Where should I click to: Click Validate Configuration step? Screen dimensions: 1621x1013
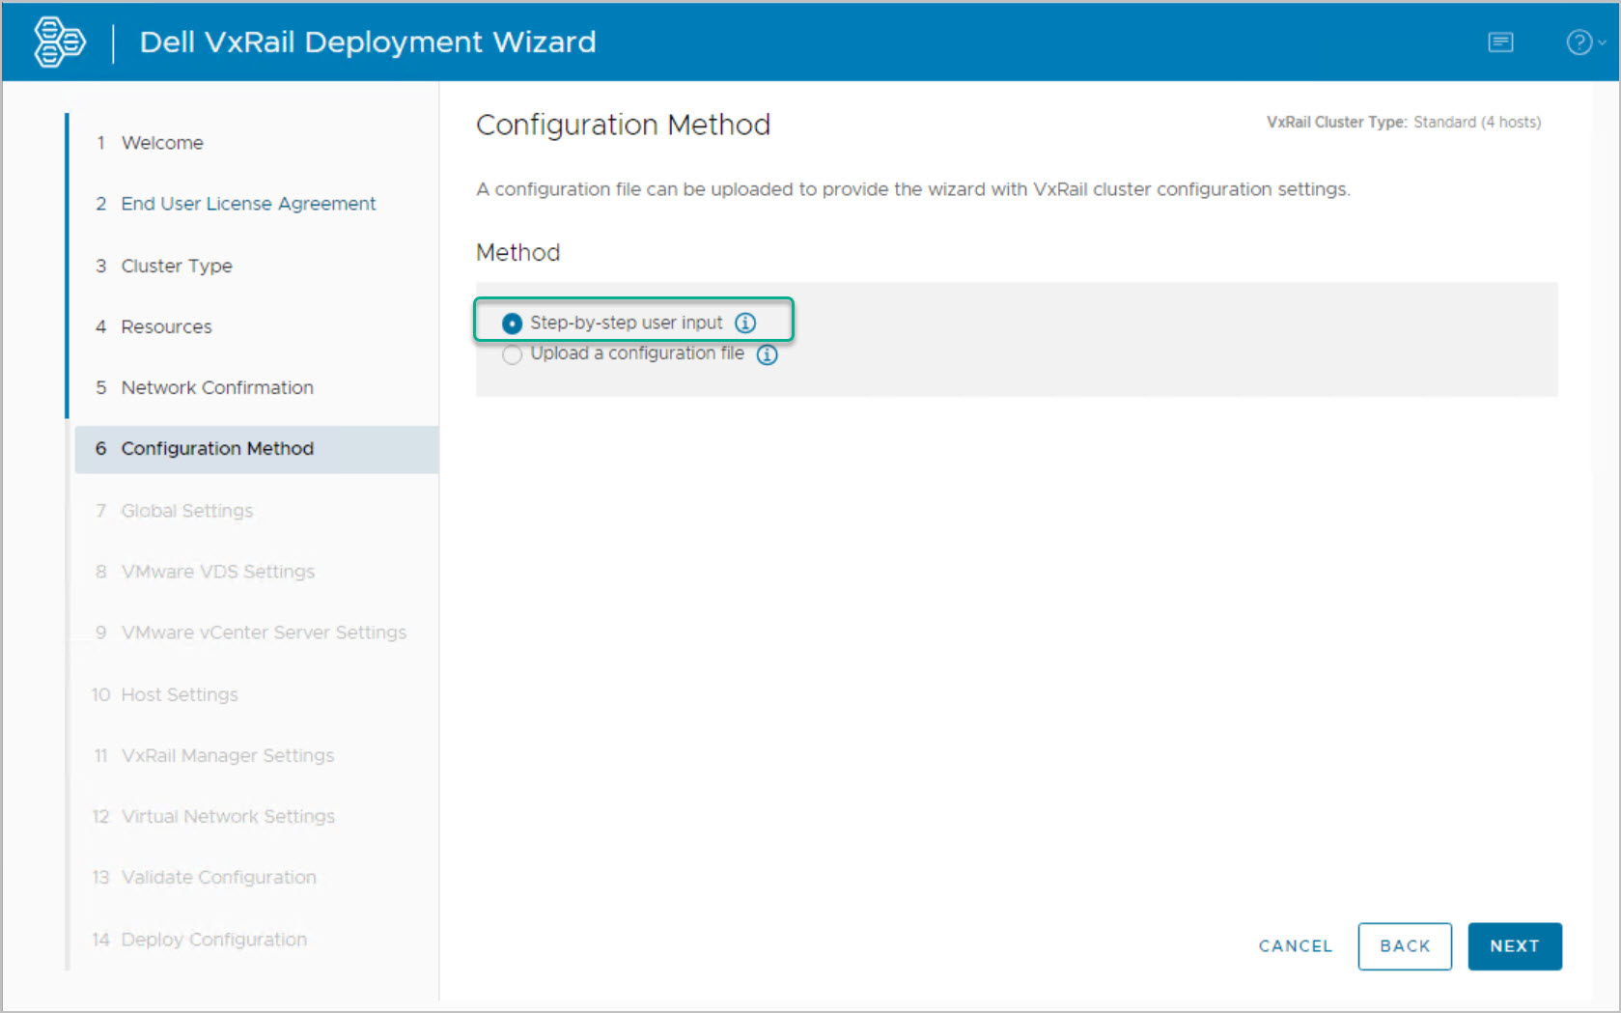218,877
